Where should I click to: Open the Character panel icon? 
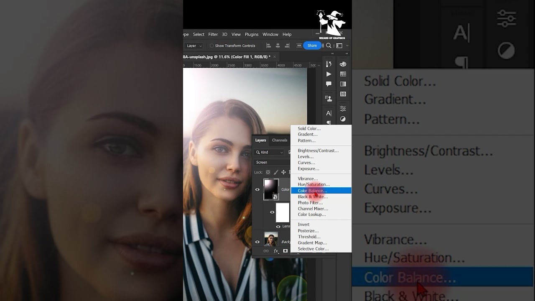tap(329, 113)
